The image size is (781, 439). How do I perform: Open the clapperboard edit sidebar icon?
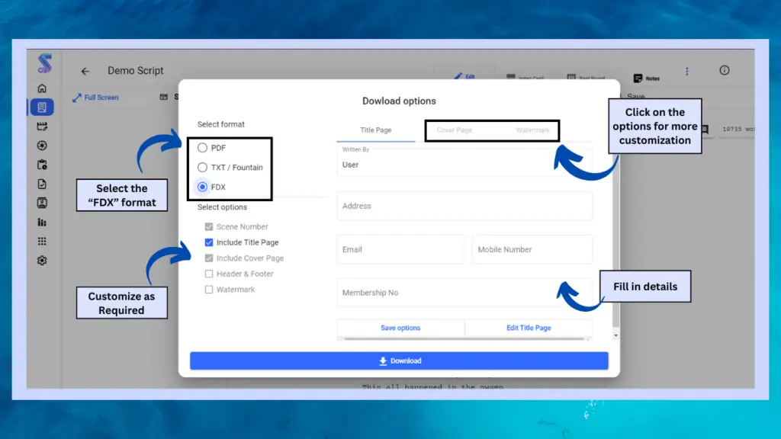pyautogui.click(x=42, y=127)
